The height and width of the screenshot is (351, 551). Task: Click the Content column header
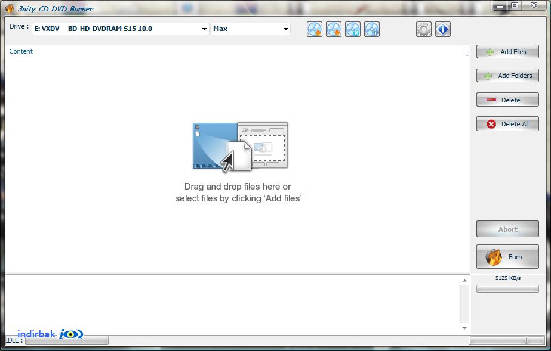tap(21, 51)
